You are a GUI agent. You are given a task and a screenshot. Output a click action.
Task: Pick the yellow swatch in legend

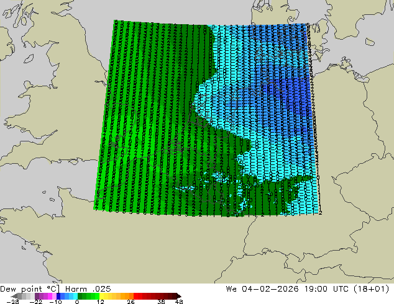click(x=101, y=296)
